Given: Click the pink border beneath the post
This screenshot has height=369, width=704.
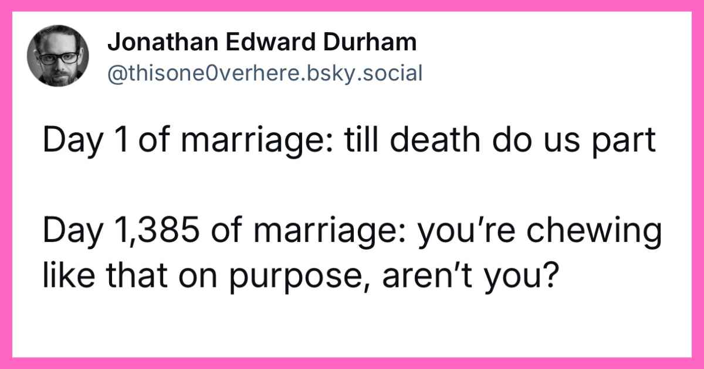Looking at the screenshot, I should click(x=352, y=363).
